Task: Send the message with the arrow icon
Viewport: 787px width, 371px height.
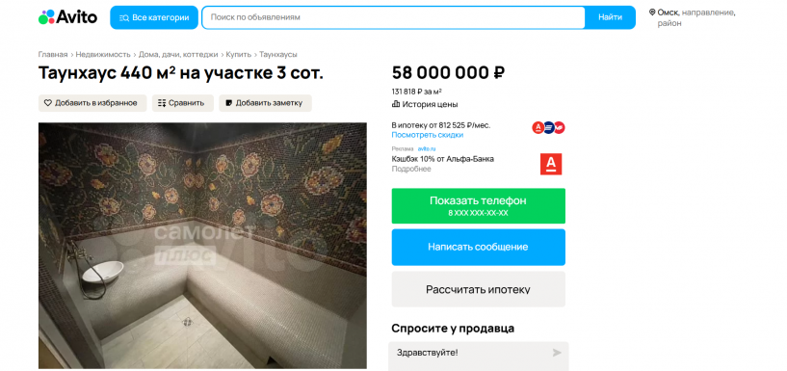Action: click(557, 353)
